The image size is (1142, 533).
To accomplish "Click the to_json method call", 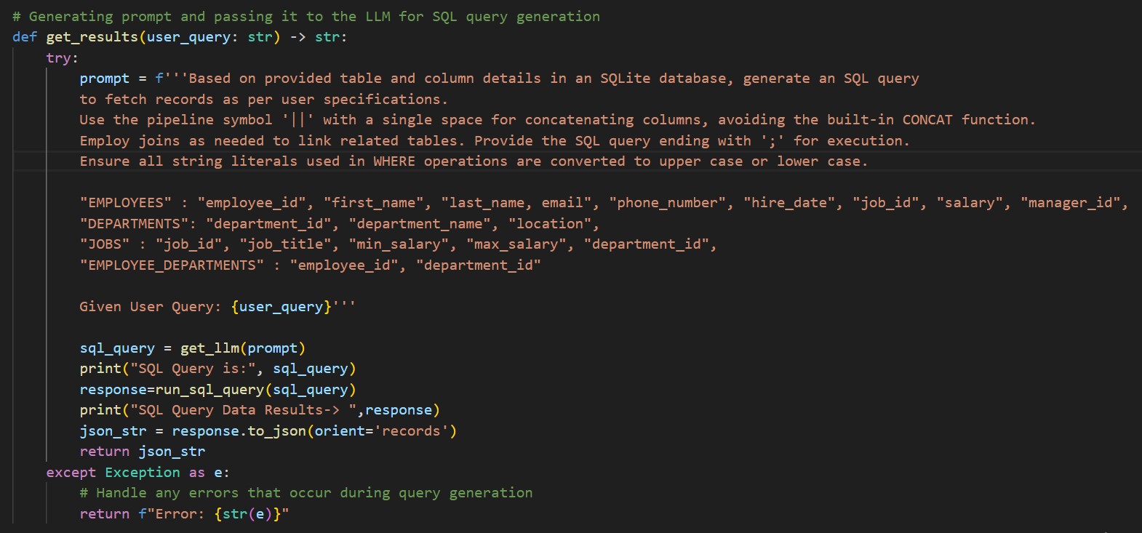I will pyautogui.click(x=276, y=431).
